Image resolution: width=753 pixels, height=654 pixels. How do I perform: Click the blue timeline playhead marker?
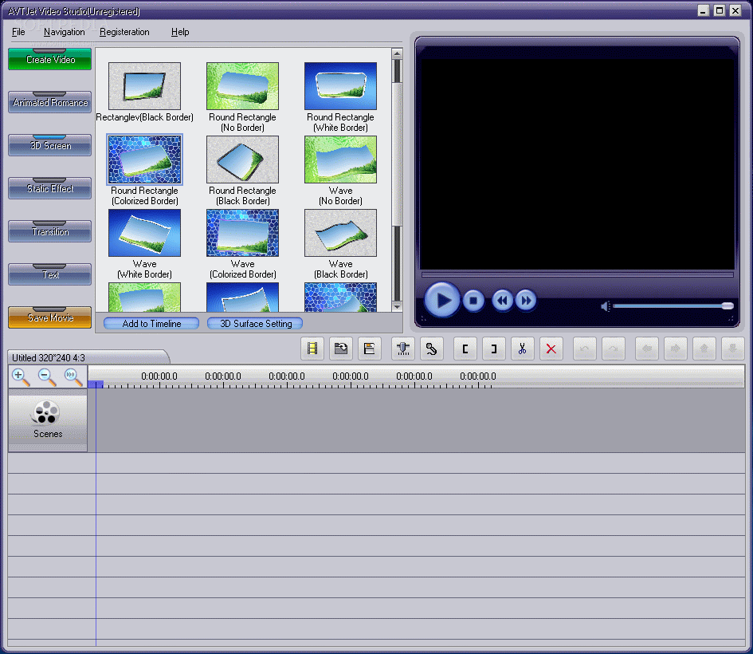(x=96, y=384)
